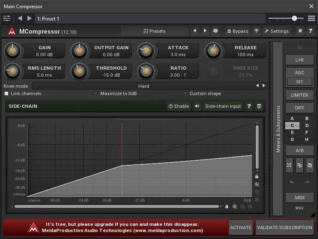This screenshot has width=318, height=239.
Task: Copy settings icon below A/B
Action: [x=299, y=165]
